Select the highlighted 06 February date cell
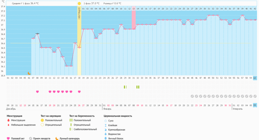Image resolution: width=259 pixels, height=140 pixels. click(255, 105)
